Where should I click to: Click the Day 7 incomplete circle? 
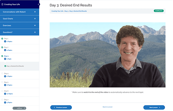pos(2,99)
